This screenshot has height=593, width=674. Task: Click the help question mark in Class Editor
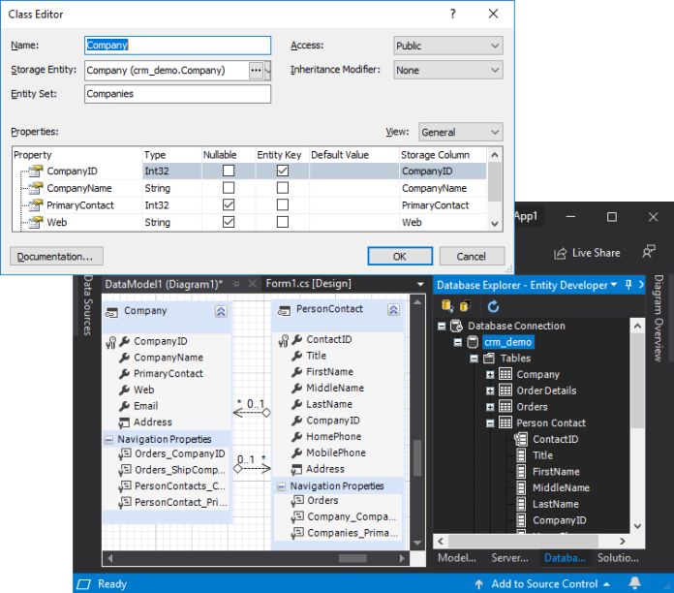[x=452, y=14]
